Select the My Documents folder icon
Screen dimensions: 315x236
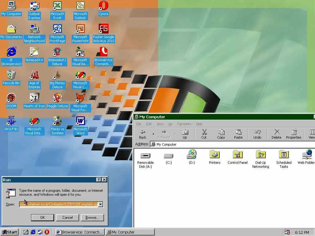pyautogui.click(x=11, y=32)
